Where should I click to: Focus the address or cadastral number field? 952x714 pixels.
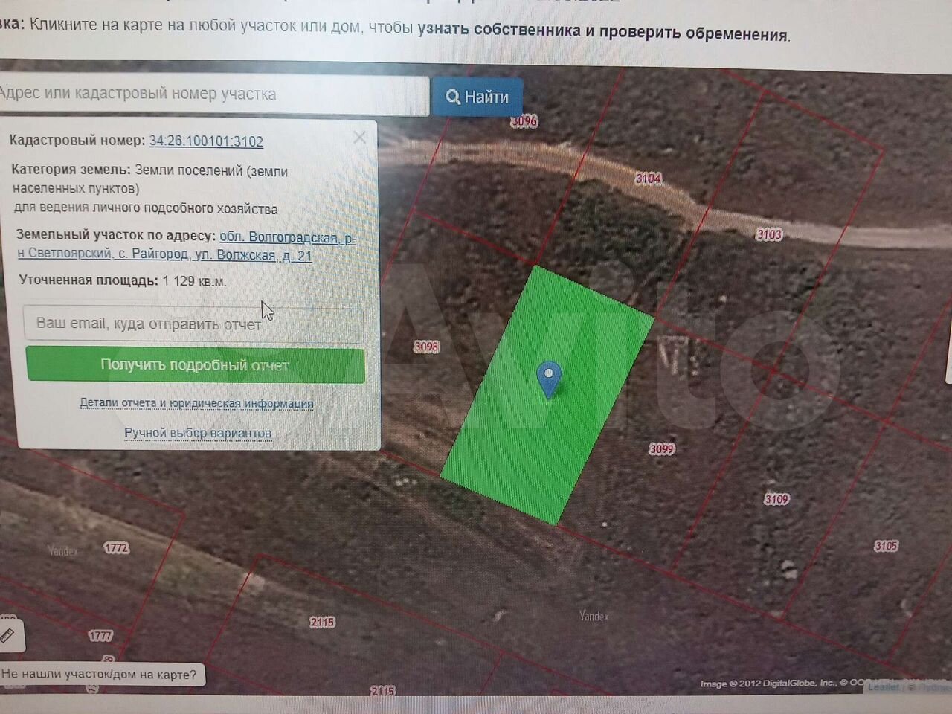pos(212,94)
